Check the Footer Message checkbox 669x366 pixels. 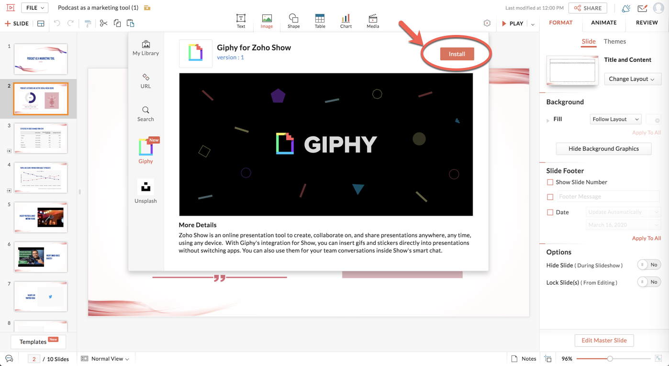tap(550, 197)
